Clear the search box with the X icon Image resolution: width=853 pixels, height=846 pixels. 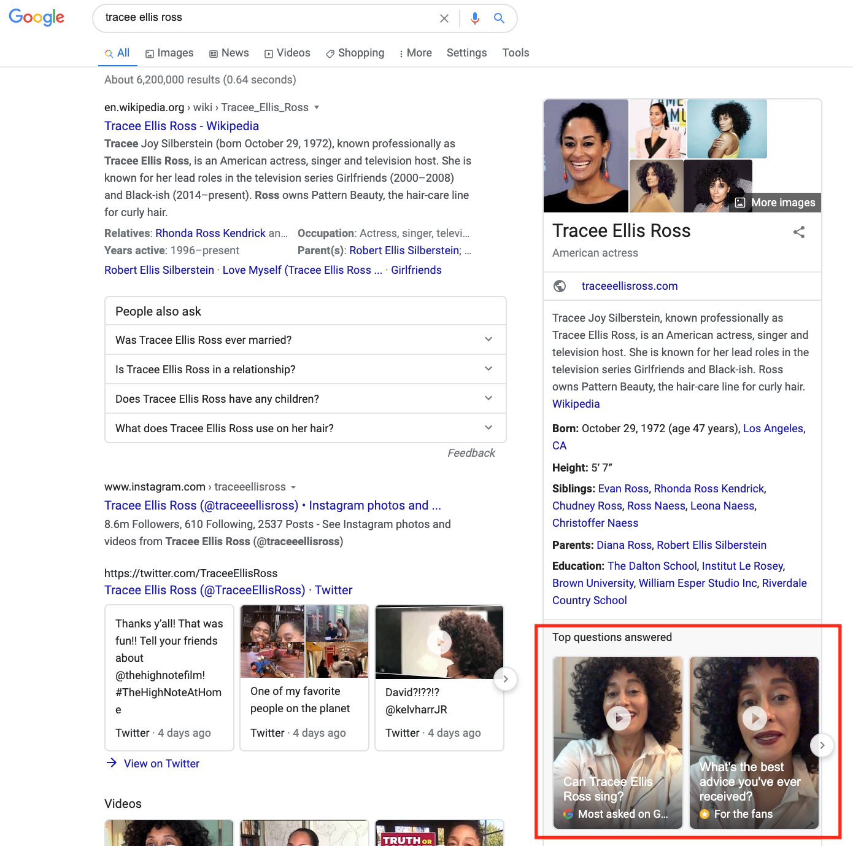coord(444,18)
